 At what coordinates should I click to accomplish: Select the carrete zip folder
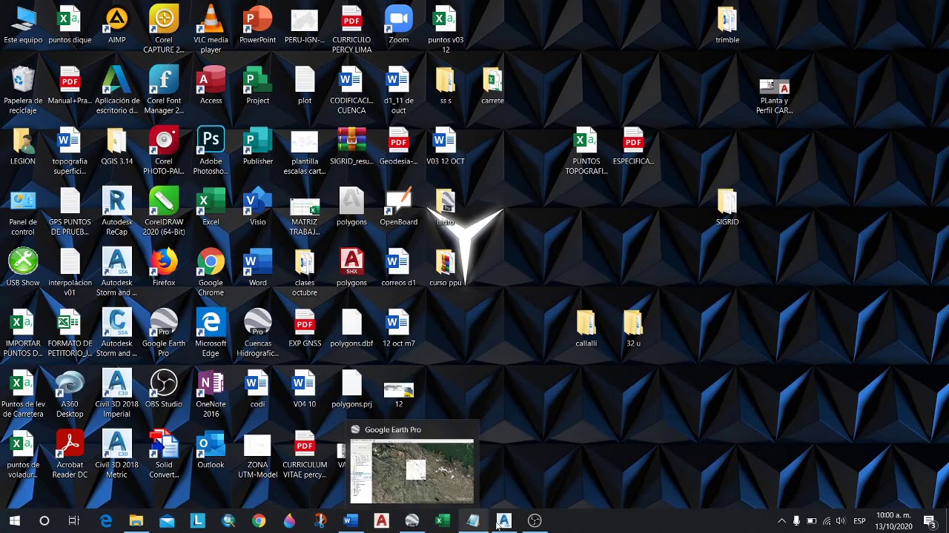(x=492, y=87)
